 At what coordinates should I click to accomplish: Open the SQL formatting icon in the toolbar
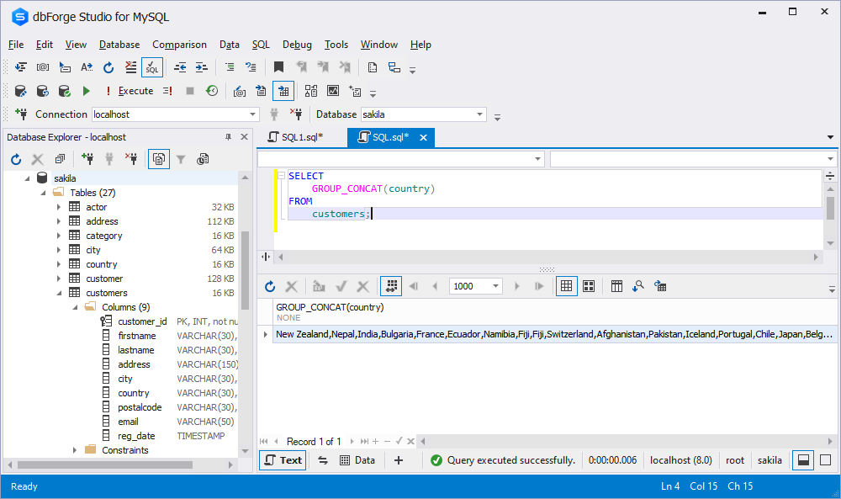(x=152, y=67)
